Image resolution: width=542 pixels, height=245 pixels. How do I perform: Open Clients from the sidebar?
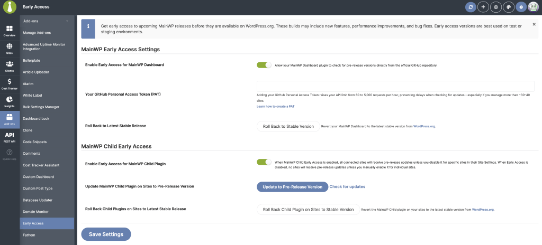tap(10, 66)
